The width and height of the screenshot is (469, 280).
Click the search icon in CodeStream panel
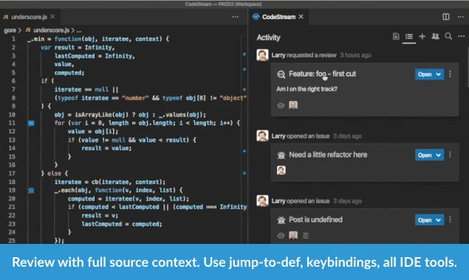tap(448, 36)
